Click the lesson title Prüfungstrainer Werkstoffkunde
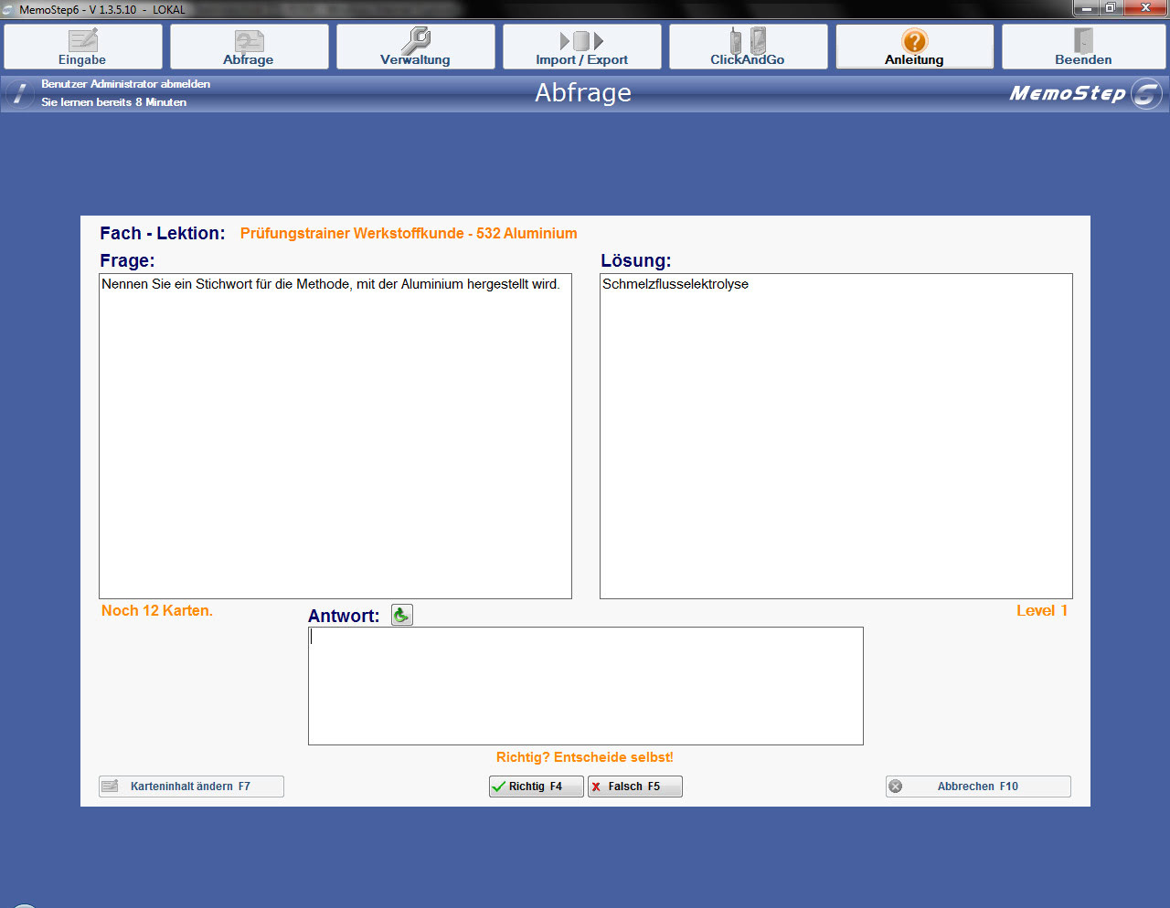Image resolution: width=1170 pixels, height=908 pixels. point(408,233)
